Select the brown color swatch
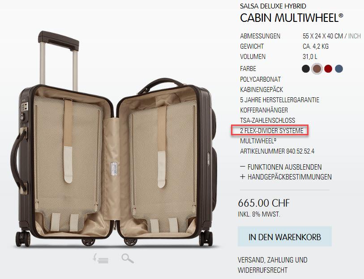Image resolution: width=364 pixels, height=279 pixels. pyautogui.click(x=317, y=69)
